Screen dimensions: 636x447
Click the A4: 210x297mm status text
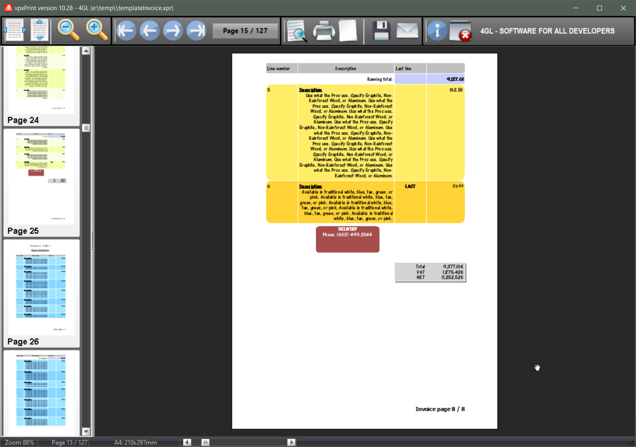pyautogui.click(x=136, y=443)
